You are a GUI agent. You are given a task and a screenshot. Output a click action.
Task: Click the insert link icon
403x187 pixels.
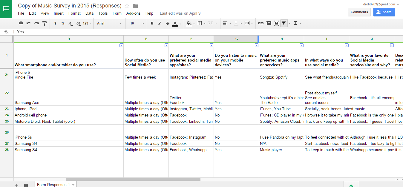coord(261,23)
